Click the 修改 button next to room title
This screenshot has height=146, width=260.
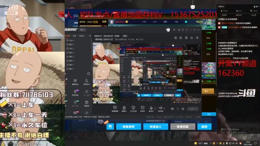(x=125, y=36)
